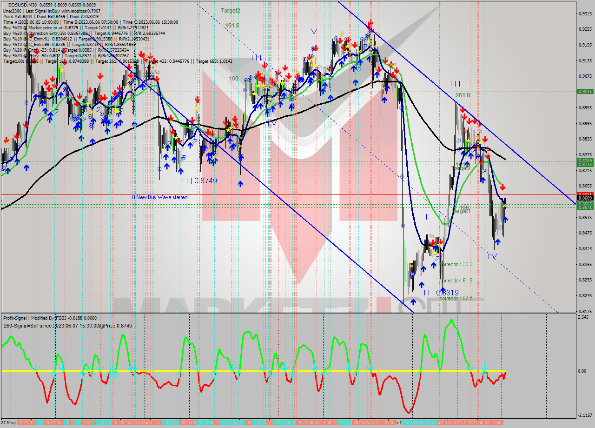
Task: Click the 'correction 61.8' label
Action: (x=456, y=281)
